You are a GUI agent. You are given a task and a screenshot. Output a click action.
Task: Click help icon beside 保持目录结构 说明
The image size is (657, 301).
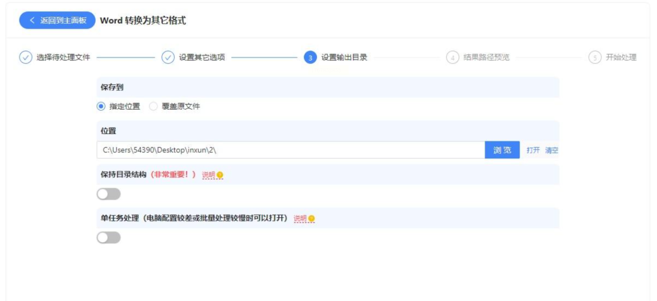[x=220, y=175]
